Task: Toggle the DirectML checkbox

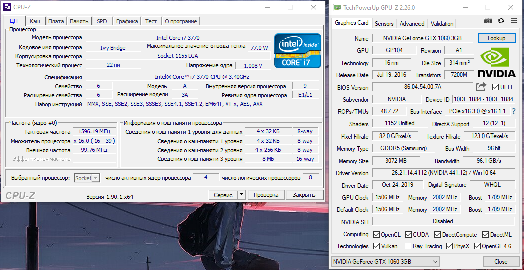Action: [485, 235]
